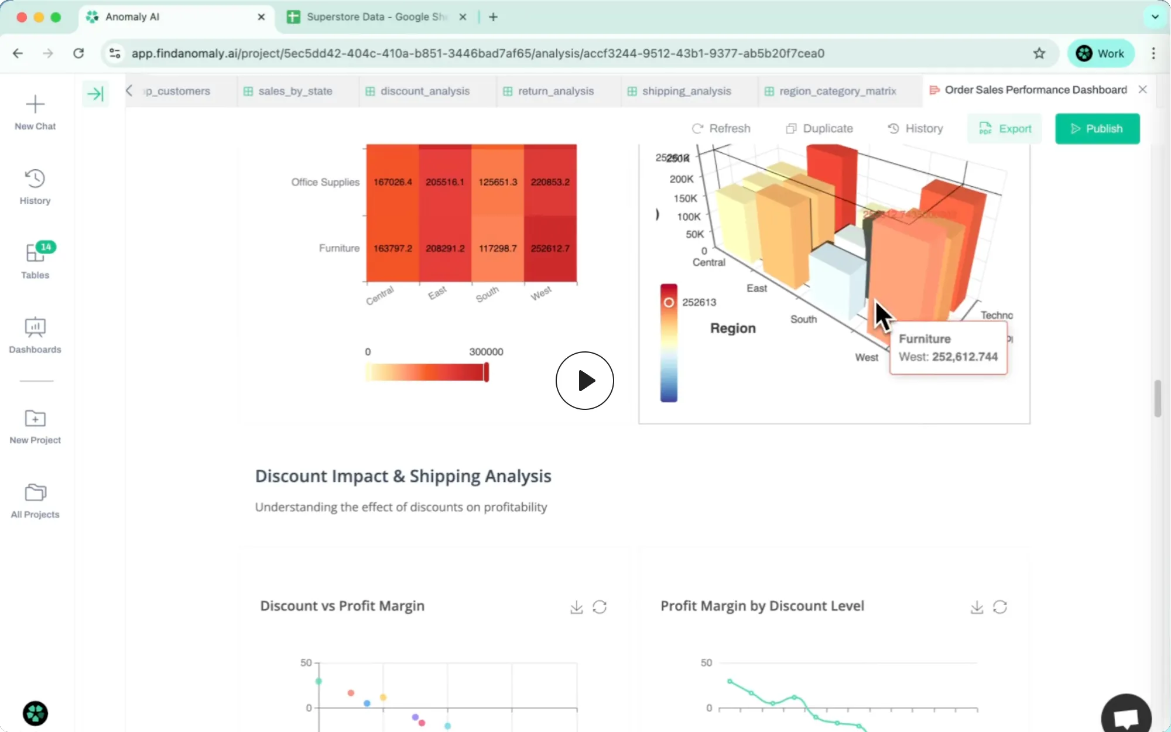Publish the dashboard
Screen dimensions: 1171x732
(1097, 128)
